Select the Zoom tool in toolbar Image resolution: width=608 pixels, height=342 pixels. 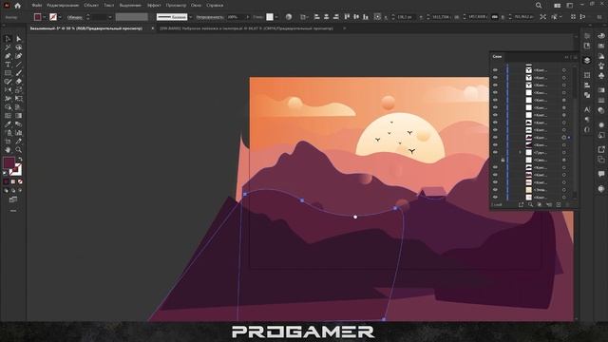(19, 150)
